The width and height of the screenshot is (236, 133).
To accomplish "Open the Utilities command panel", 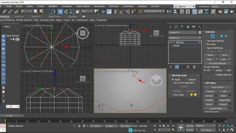I will coord(199,27).
